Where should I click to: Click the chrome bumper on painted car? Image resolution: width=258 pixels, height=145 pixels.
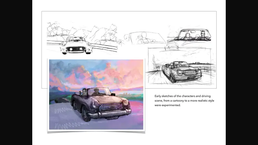click(110, 114)
